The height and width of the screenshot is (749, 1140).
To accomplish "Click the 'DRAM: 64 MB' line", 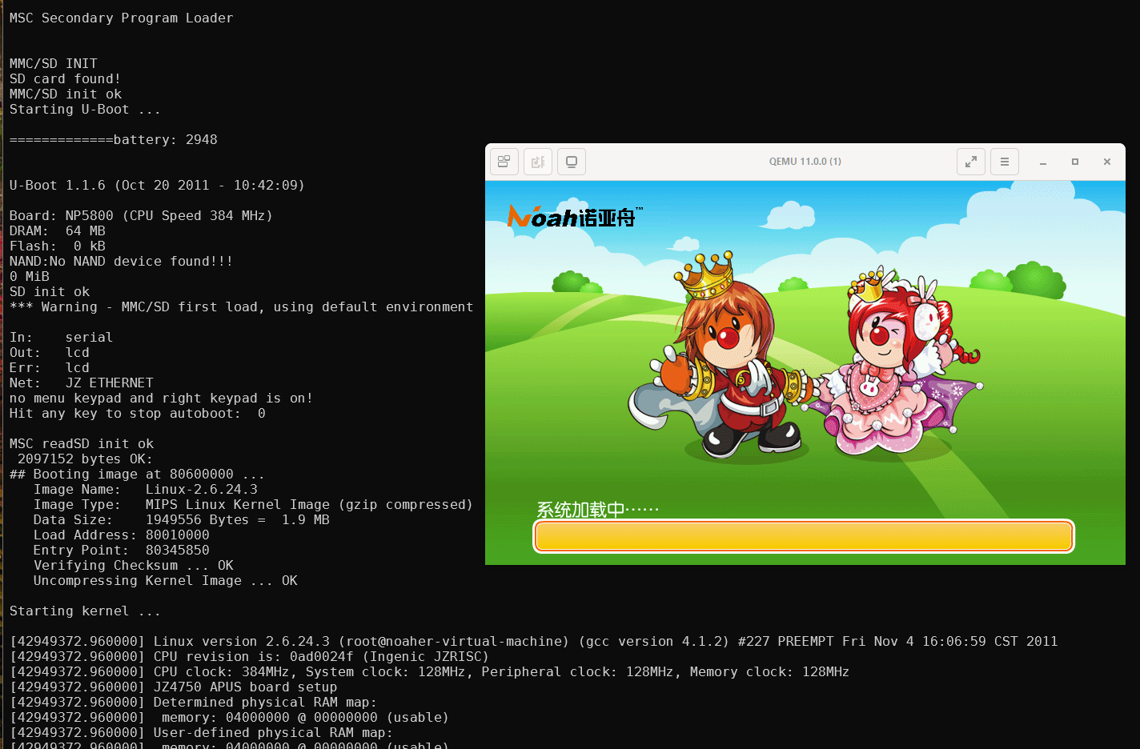I will pos(58,230).
